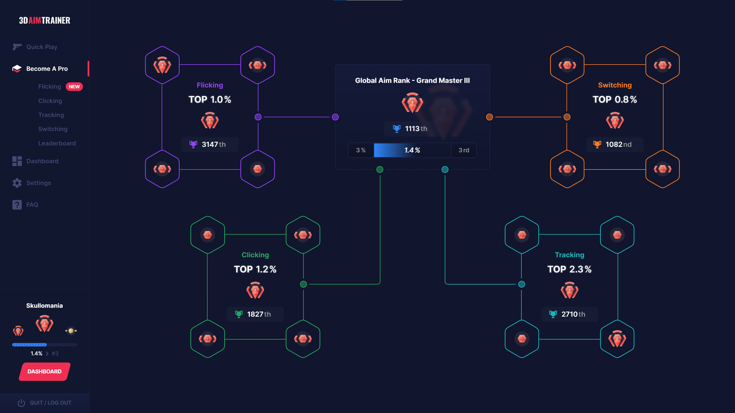Open the Switching sidebar entry
This screenshot has height=413, width=735.
(x=53, y=129)
